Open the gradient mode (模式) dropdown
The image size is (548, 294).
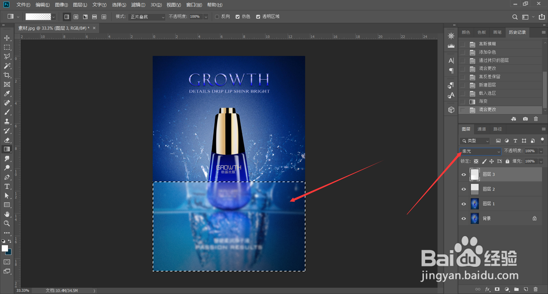[x=147, y=17]
